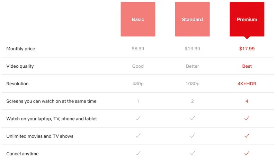Click Standard checkmark for Unlimited movies
The image size is (277, 164).
click(x=192, y=136)
